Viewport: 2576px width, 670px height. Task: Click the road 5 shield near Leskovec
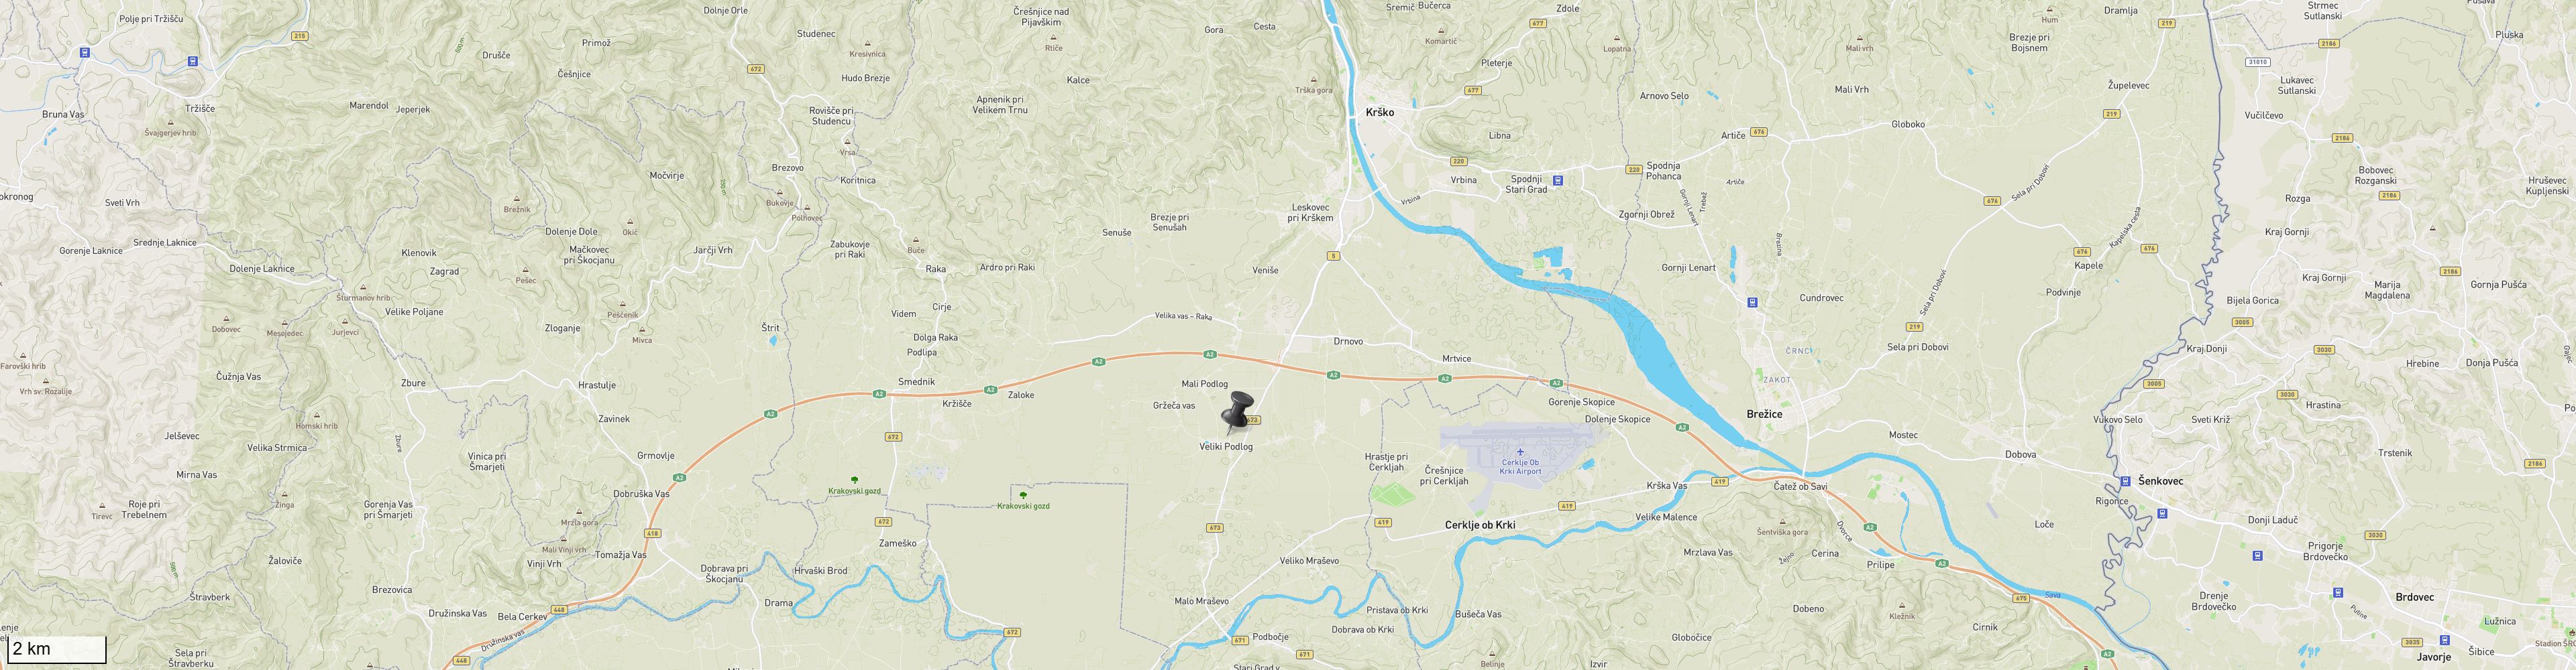(x=1333, y=257)
